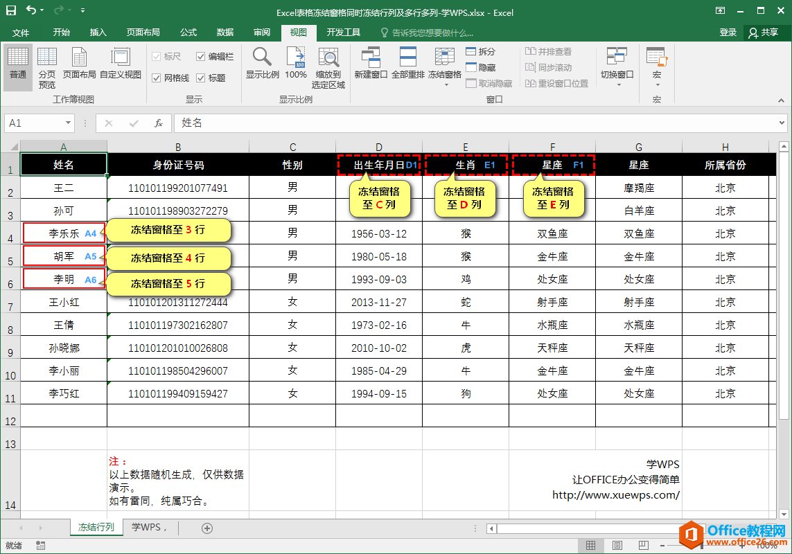Screen dimensions: 792x554
Task: Click the Save icon in quick access toolbar
Action: point(10,10)
